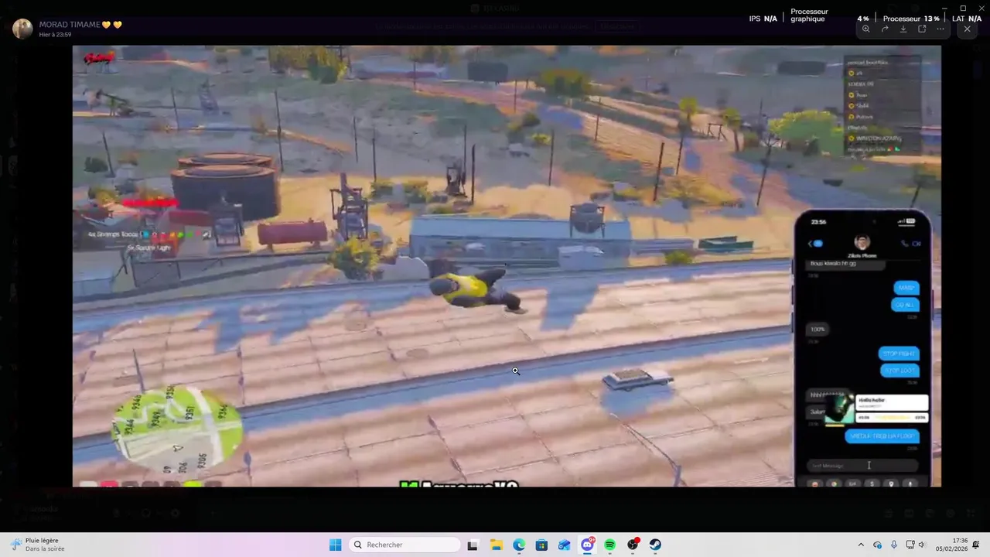Click MORAD TIMAME's profile avatar
Viewport: 990px width, 557px height.
(x=22, y=29)
